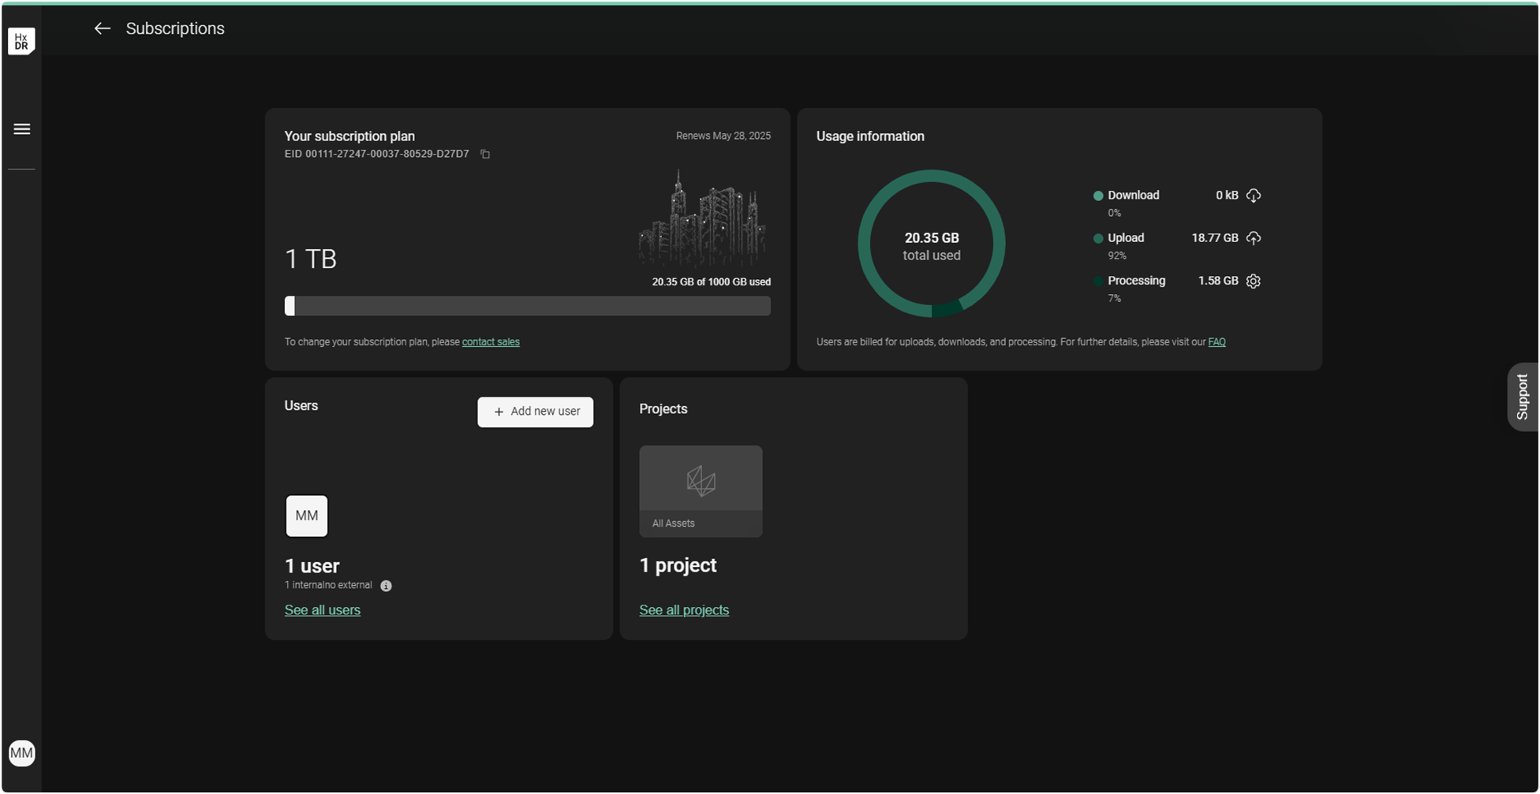
Task: Open the All Assets project thumbnail
Action: (x=701, y=491)
